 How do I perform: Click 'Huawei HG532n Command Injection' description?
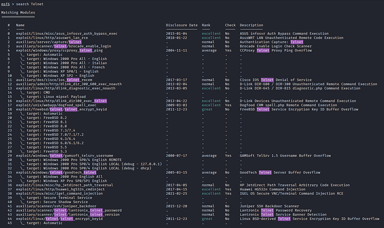(x=273, y=189)
